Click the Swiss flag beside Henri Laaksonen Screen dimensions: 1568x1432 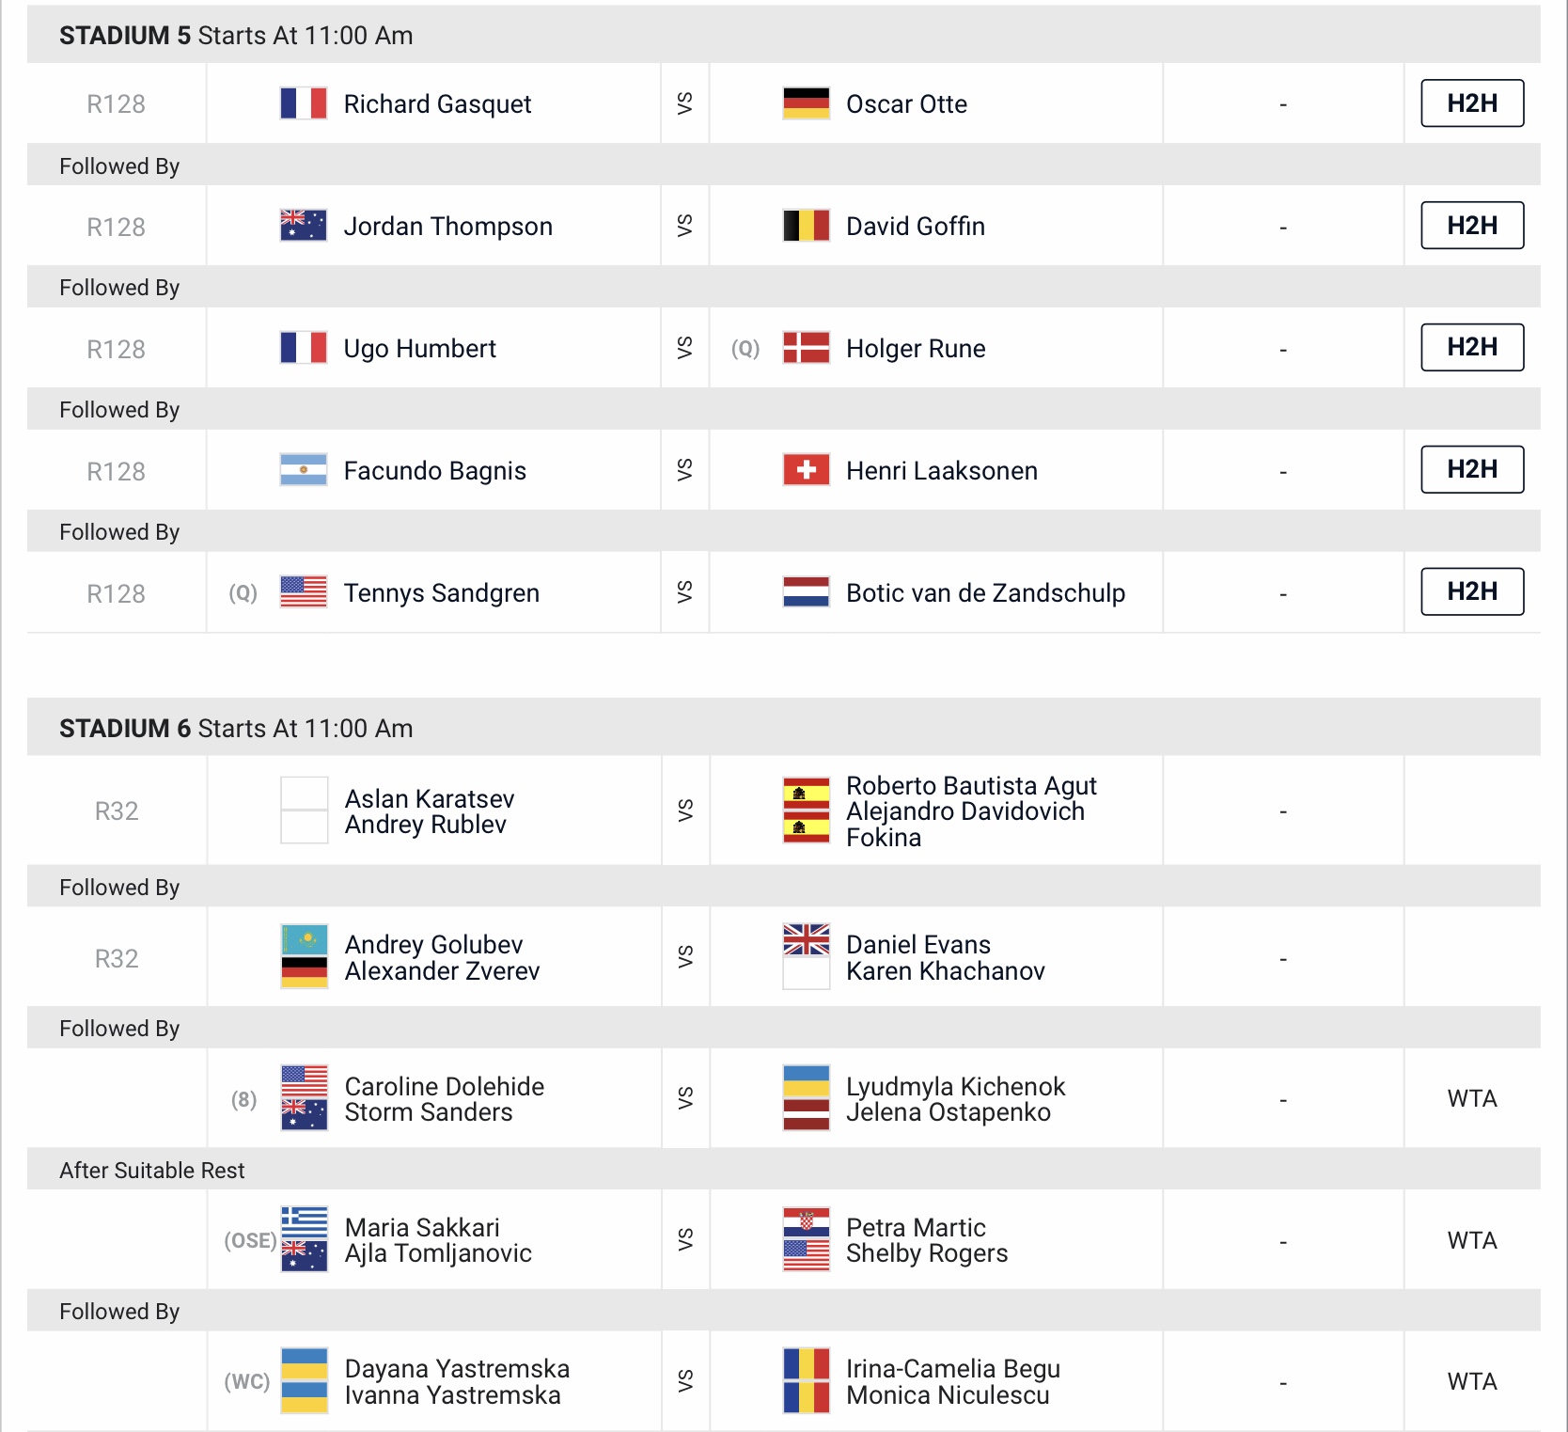(x=806, y=470)
